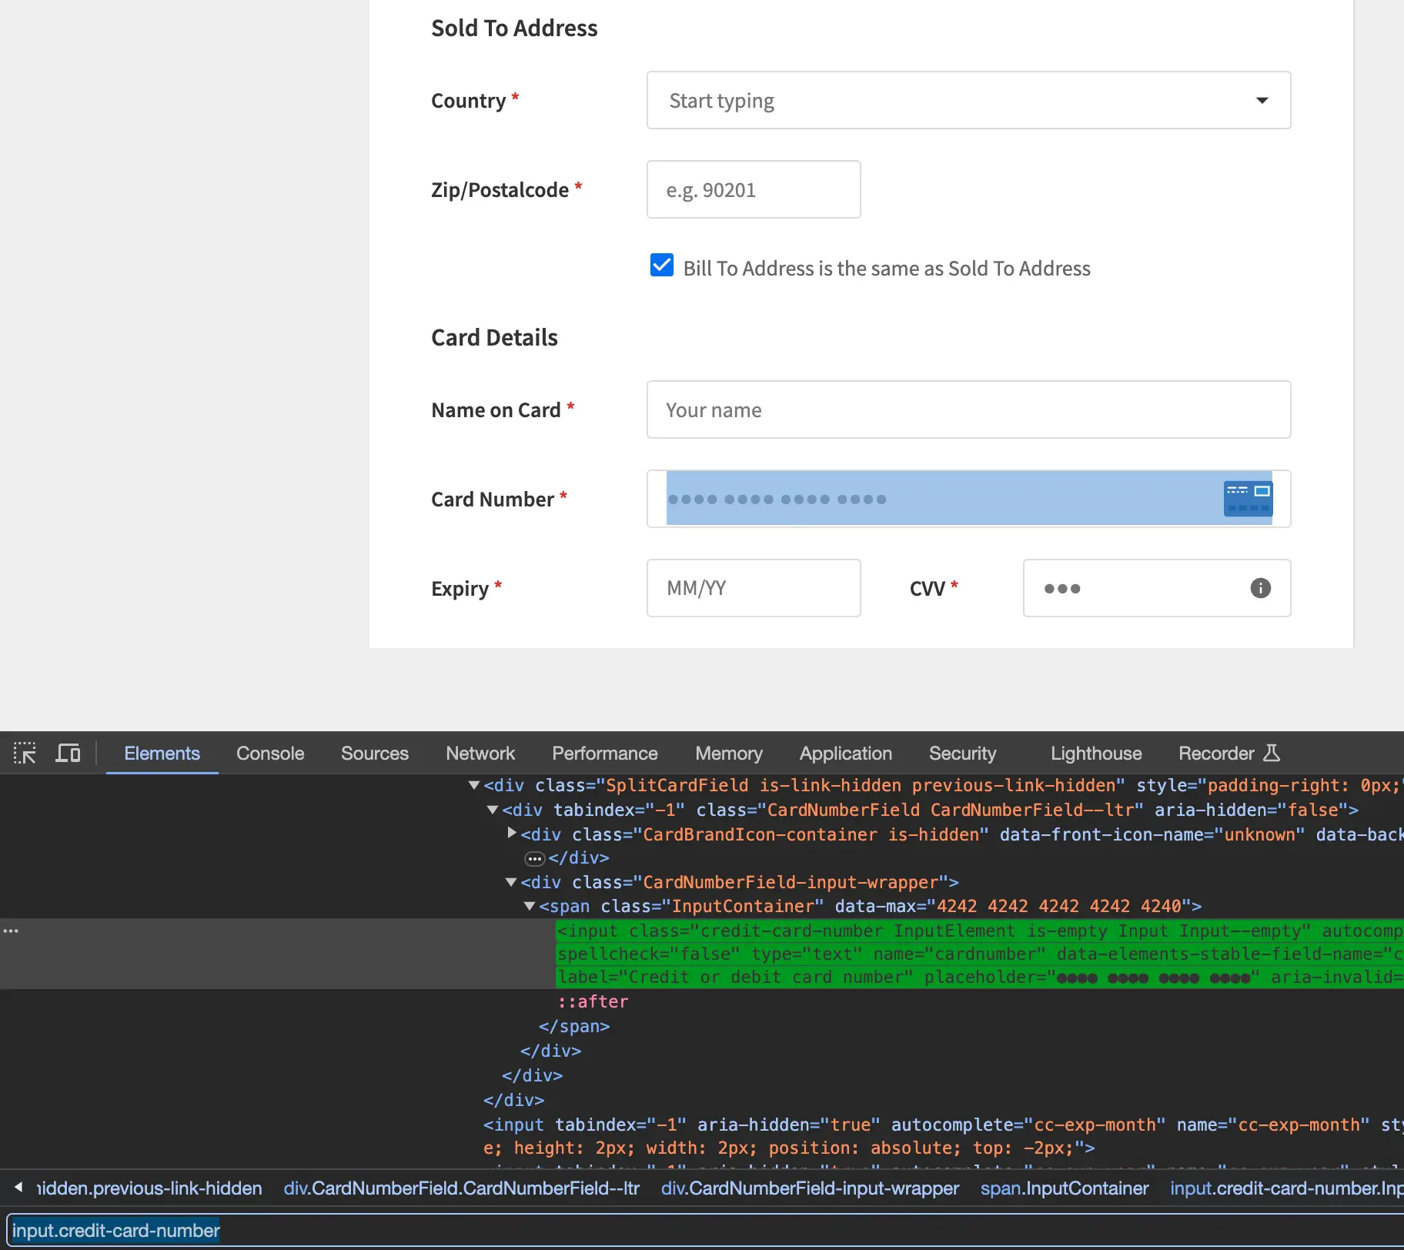Screen dimensions: 1404x1250
Task: Click the inspect element picker icon
Action: pyautogui.click(x=25, y=753)
